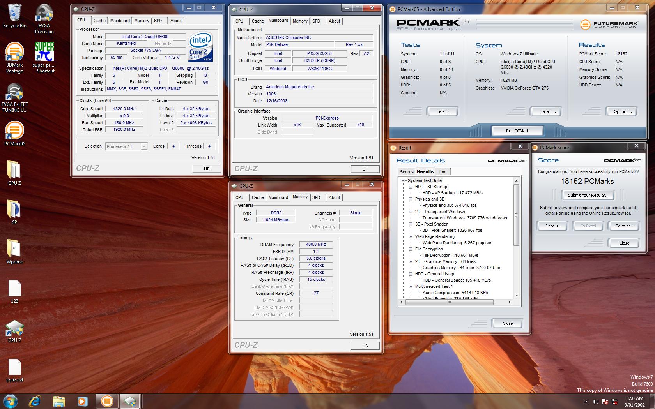Open Memory tab in Mainboard CPU-Z window
Image resolution: width=655 pixels, height=409 pixels.
click(x=300, y=21)
